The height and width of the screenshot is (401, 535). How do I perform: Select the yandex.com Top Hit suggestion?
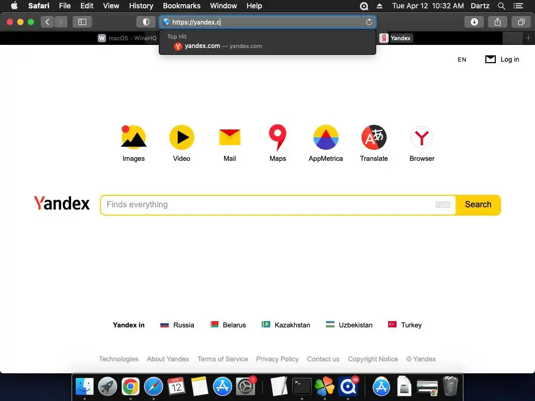(267, 46)
